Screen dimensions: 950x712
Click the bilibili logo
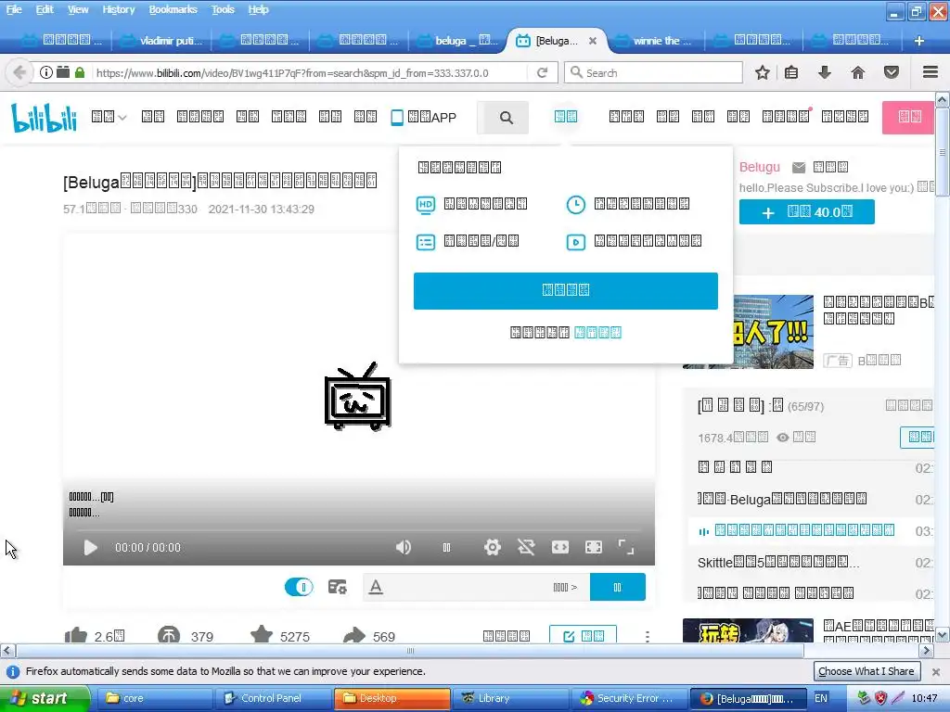click(45, 118)
